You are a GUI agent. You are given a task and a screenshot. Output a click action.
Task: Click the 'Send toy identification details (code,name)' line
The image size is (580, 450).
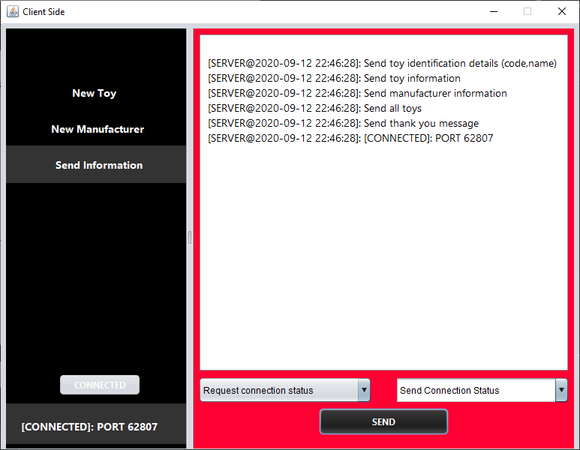pos(382,63)
